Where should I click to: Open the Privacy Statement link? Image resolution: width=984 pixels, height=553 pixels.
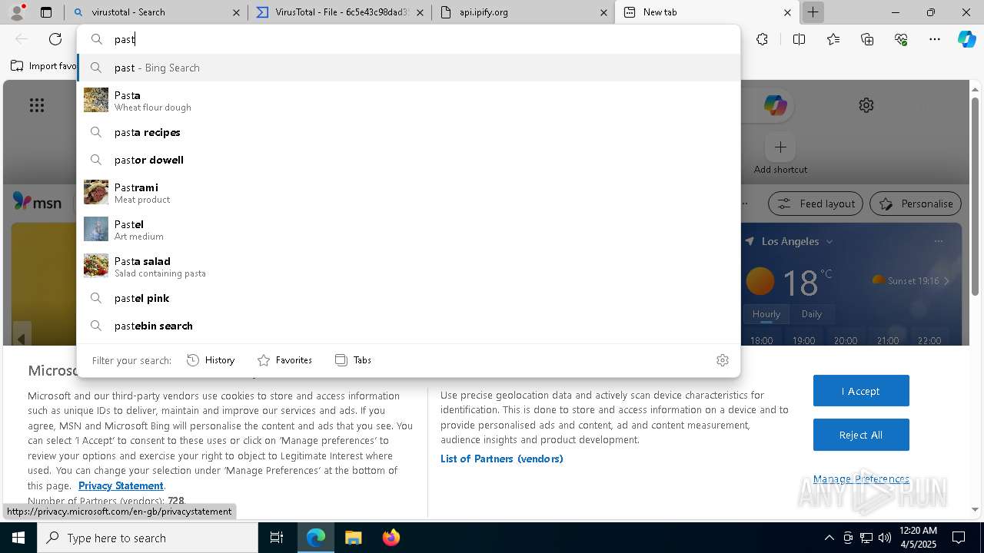pos(121,485)
